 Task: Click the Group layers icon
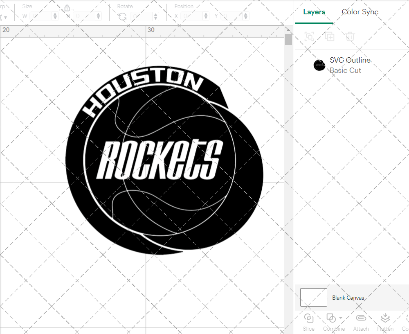309,36
